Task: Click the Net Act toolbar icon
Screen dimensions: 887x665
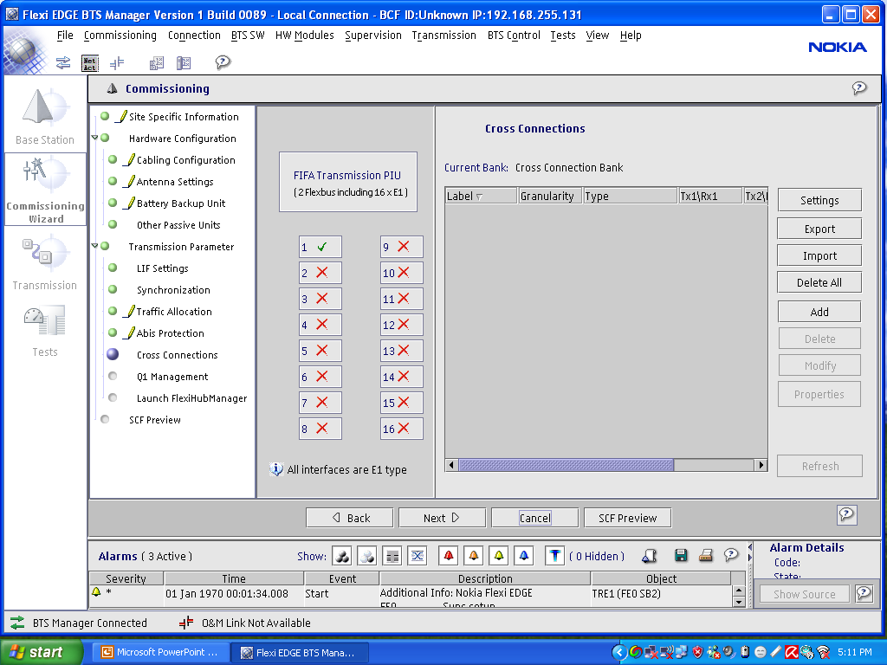Action: 90,62
